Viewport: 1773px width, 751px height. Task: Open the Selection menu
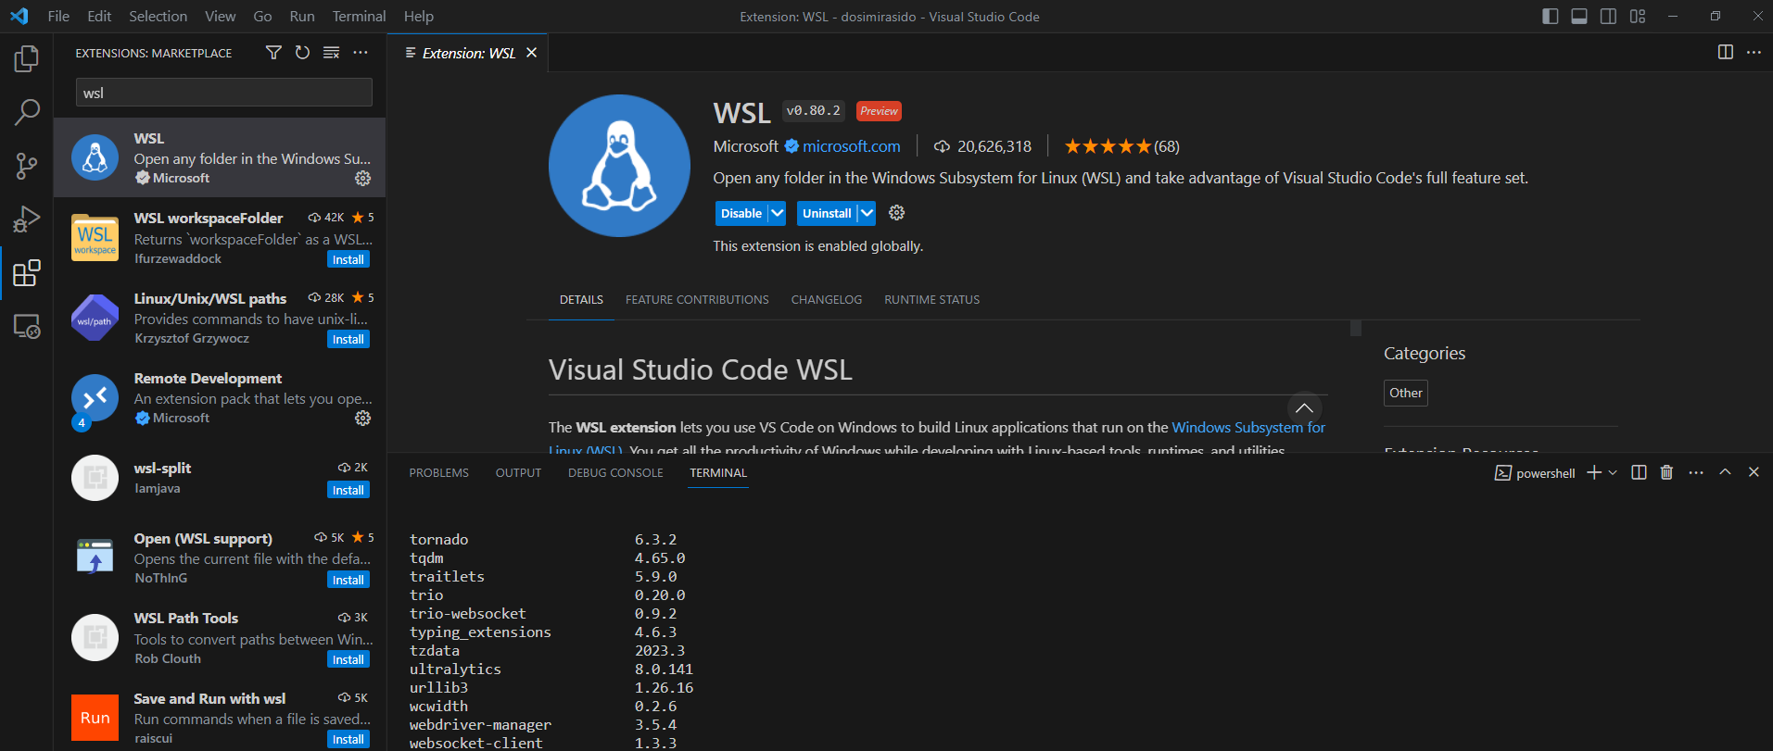coord(158,17)
